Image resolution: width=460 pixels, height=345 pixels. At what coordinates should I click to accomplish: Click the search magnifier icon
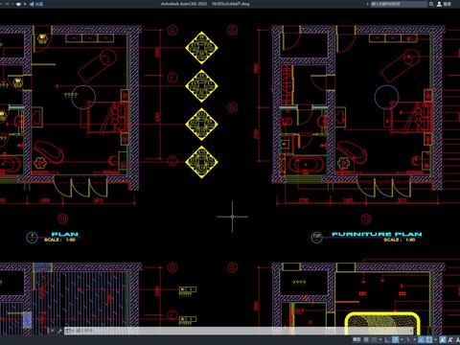(431, 4)
